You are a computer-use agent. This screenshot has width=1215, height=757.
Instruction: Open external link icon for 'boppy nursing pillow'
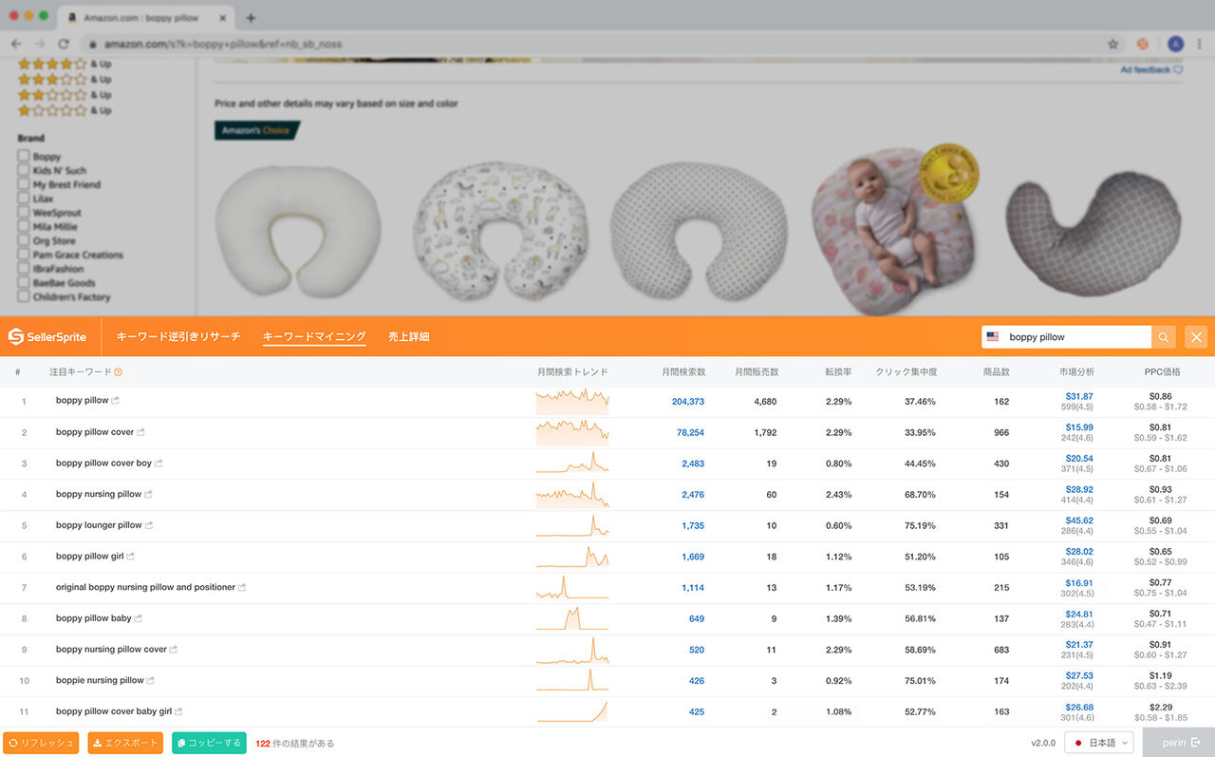coord(148,494)
